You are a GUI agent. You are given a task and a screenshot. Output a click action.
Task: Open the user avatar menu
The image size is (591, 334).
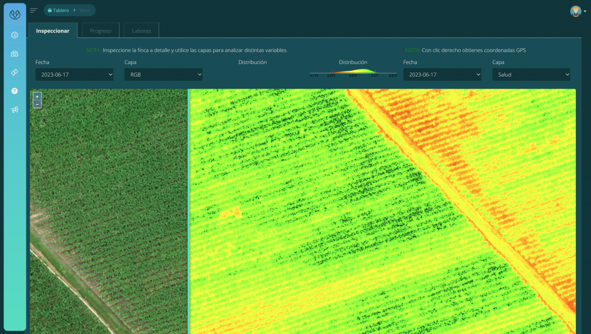click(577, 11)
